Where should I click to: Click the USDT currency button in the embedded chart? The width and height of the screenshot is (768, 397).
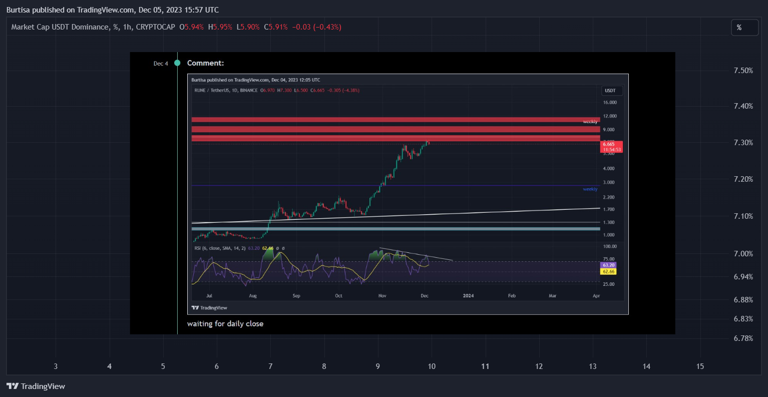[x=612, y=91]
